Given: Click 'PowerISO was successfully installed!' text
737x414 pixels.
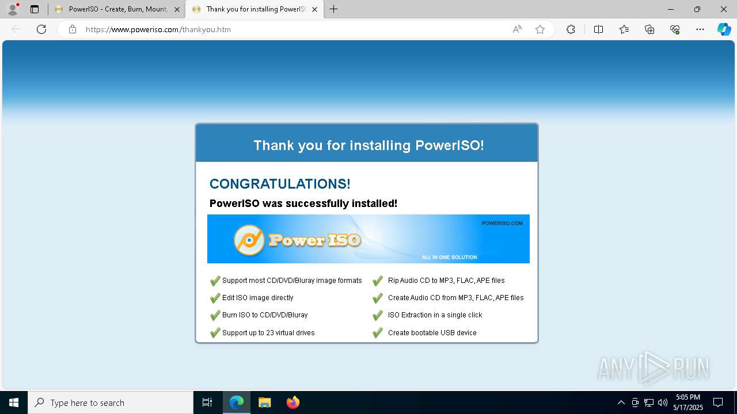Looking at the screenshot, I should [303, 204].
